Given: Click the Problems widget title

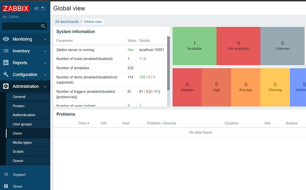Looking at the screenshot, I should [66, 114].
